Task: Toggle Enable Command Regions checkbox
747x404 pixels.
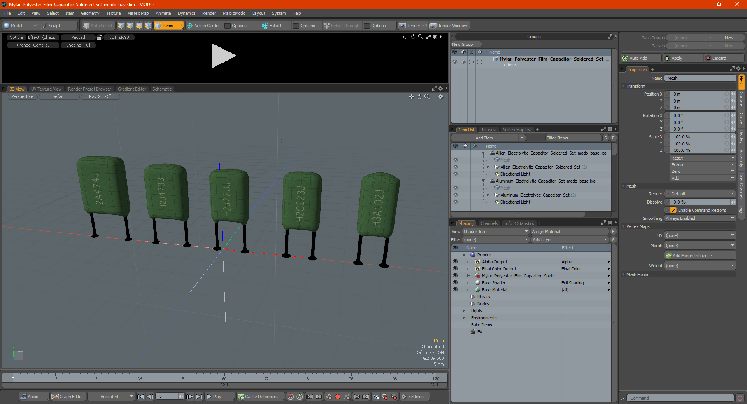Action: click(673, 210)
